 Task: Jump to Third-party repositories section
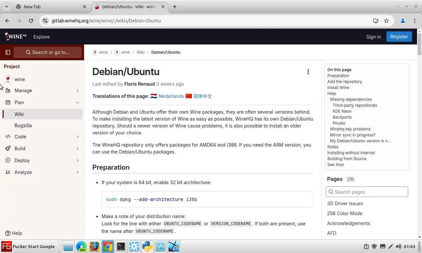point(355,105)
